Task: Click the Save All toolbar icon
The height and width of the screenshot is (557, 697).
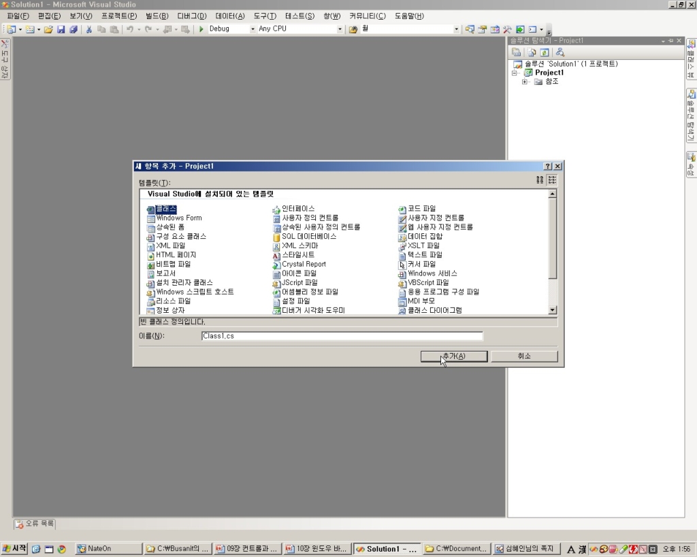Action: click(x=74, y=29)
